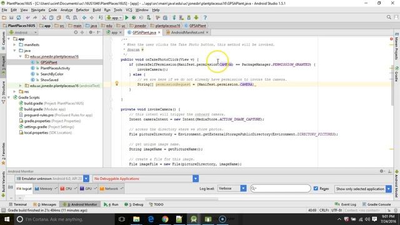Open the app run configuration dropdown
Screen dimensions: 400x225
pyautogui.click(x=114, y=17)
